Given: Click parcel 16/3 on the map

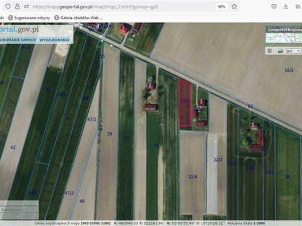Looking at the screenshot, I should (x=289, y=70).
